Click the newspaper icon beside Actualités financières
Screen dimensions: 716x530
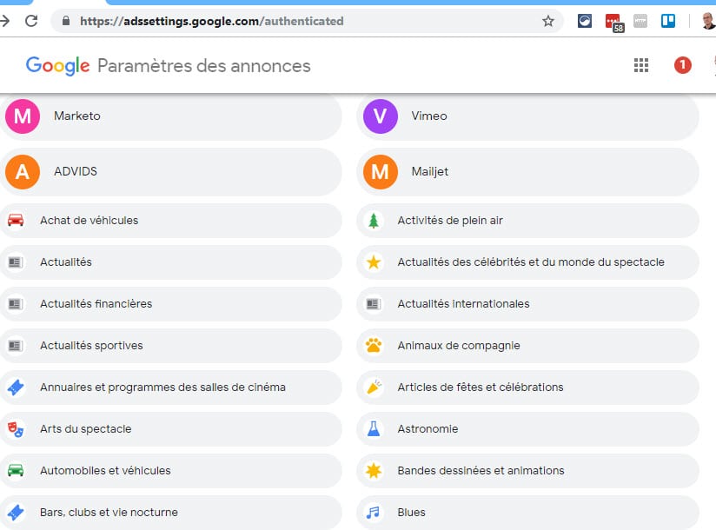tap(16, 303)
